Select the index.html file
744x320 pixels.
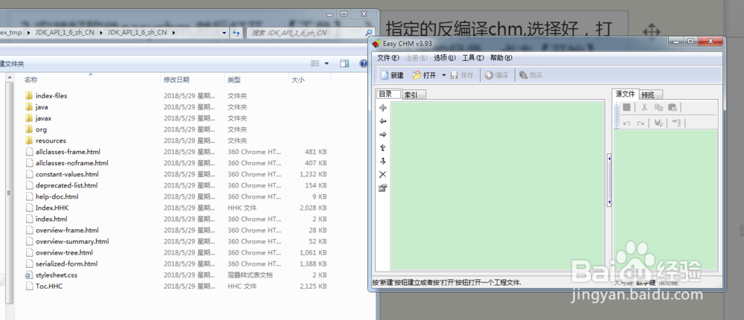(51, 219)
